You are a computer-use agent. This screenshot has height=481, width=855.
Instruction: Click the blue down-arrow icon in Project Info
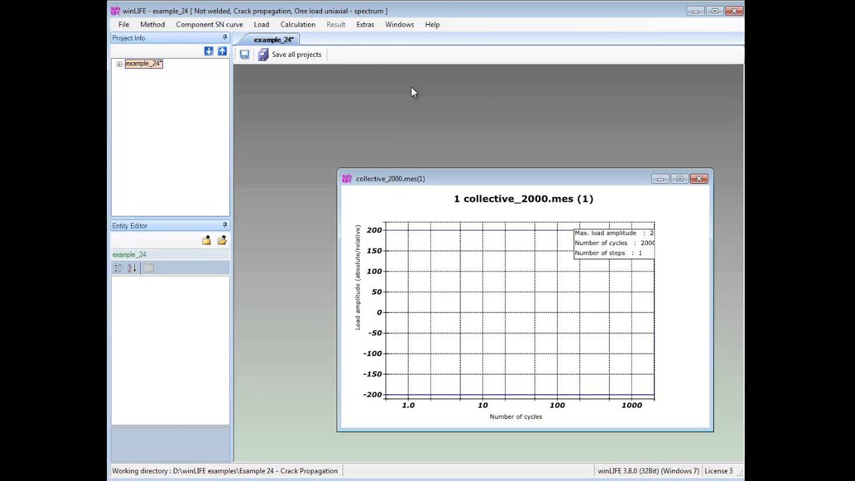pyautogui.click(x=208, y=51)
